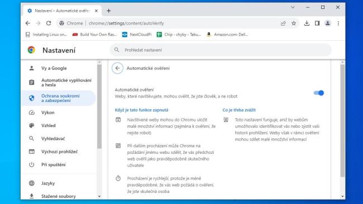The width and height of the screenshot is (363, 204).
Task: Click the magnifier icon beside Vyhledávač
Action: 32,138
